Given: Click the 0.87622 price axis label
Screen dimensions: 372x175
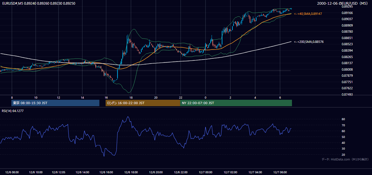Looking at the screenshot, I should pyautogui.click(x=347, y=88).
